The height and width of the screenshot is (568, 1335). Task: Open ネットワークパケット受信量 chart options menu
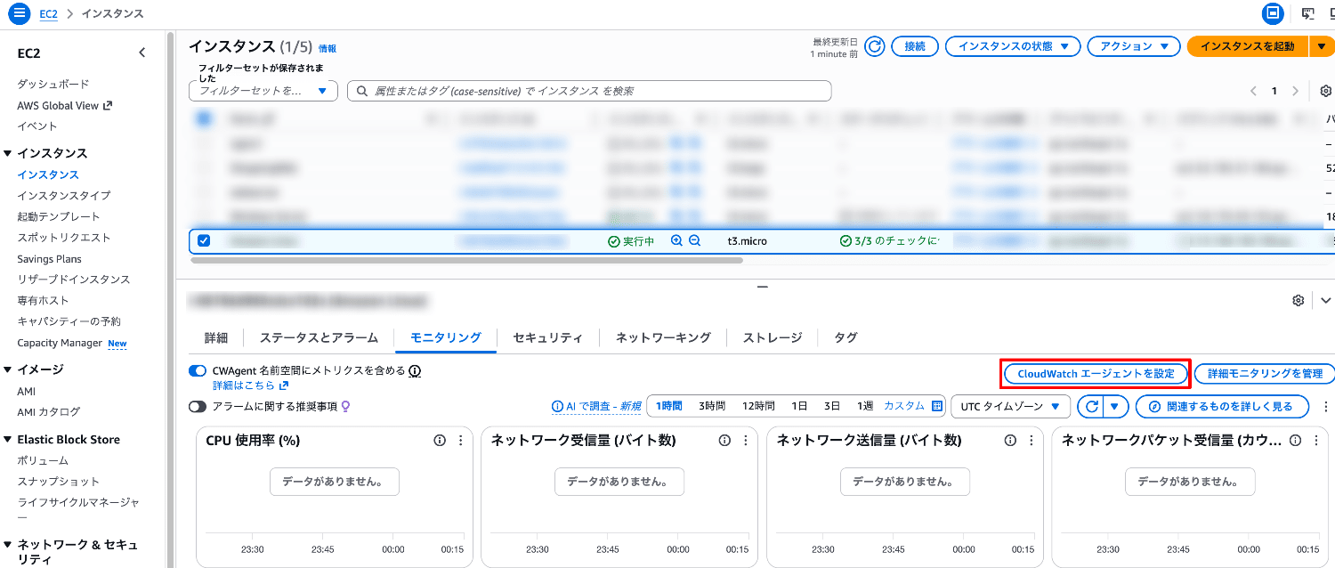coord(1316,440)
